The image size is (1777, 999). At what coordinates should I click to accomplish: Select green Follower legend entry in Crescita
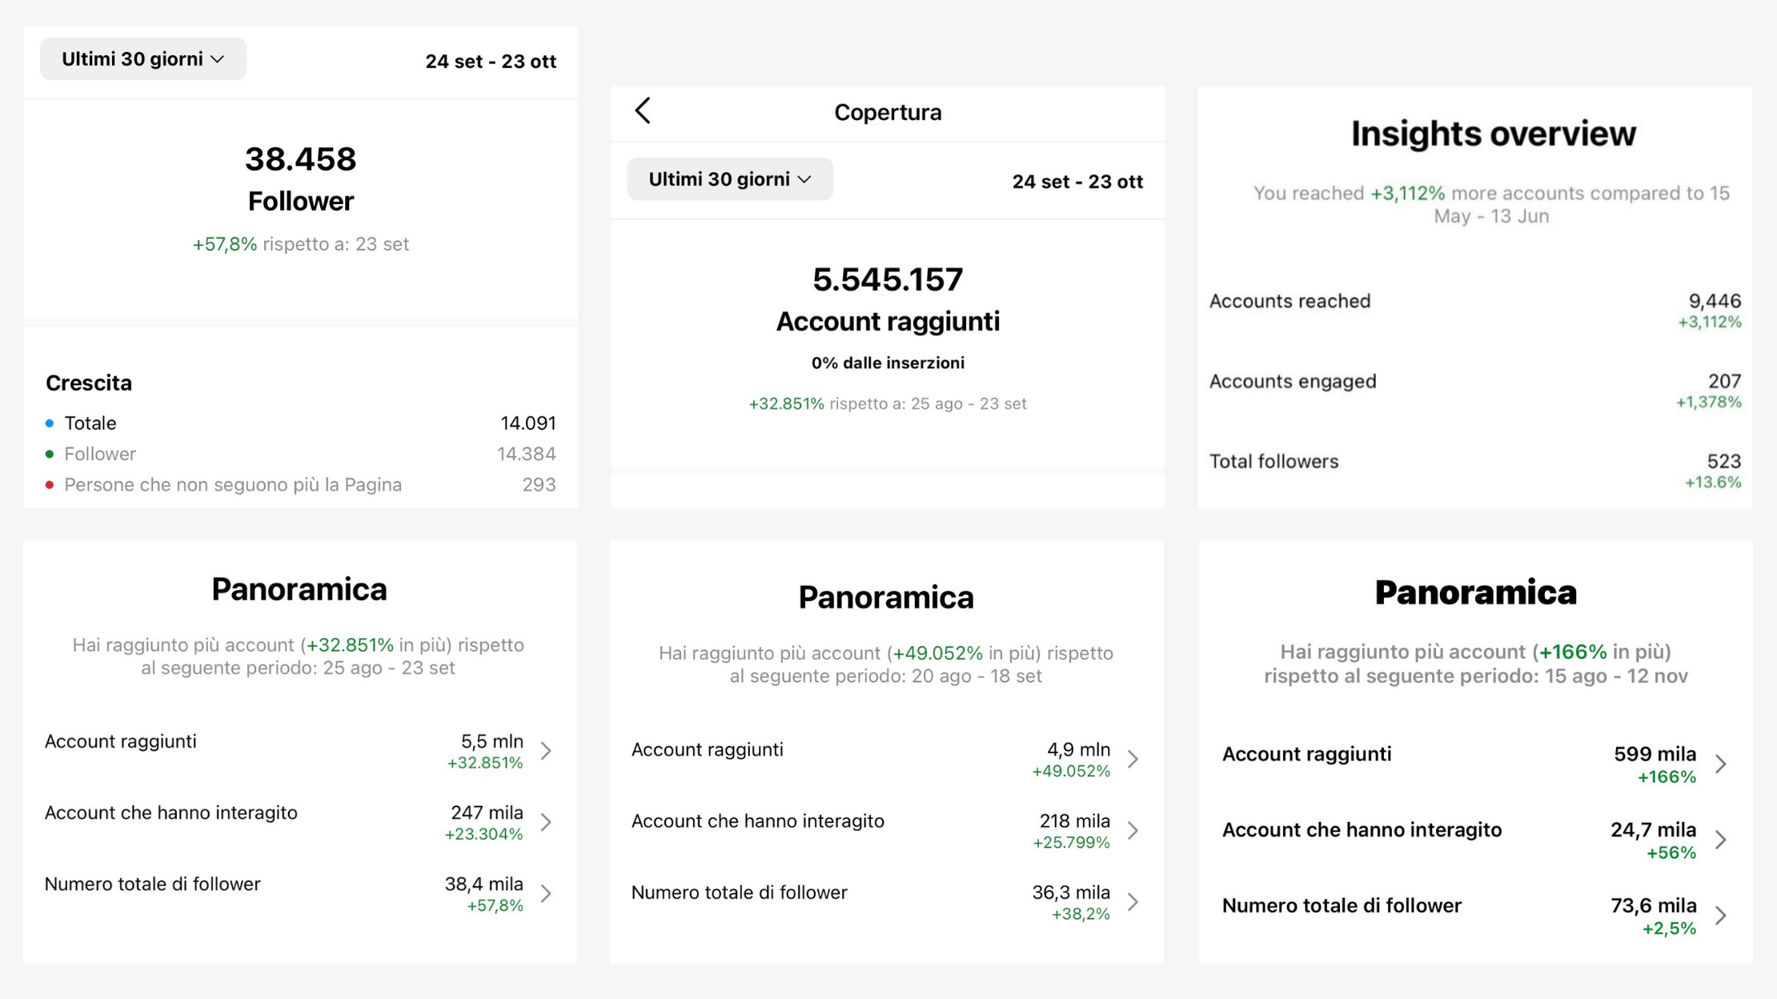pyautogui.click(x=99, y=454)
